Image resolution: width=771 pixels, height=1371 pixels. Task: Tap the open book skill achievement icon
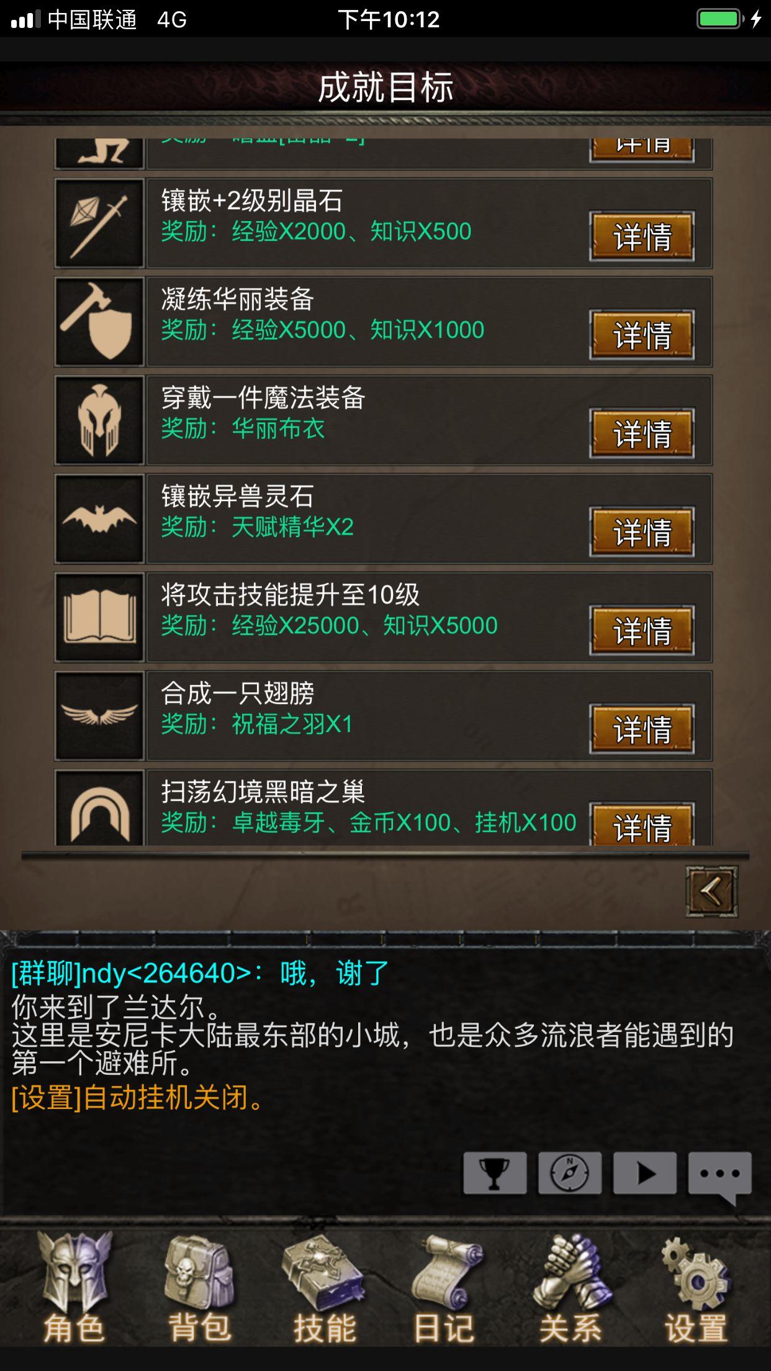(99, 617)
